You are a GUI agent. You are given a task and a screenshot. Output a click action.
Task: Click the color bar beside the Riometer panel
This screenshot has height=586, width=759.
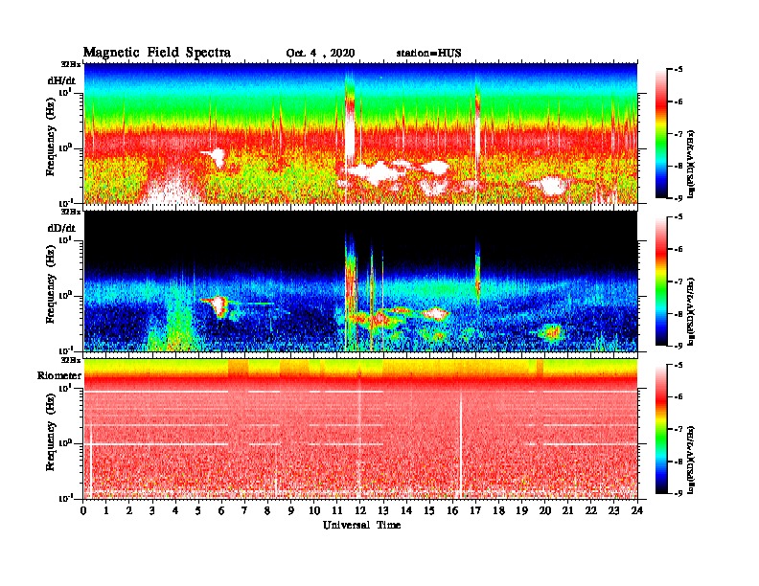pyautogui.click(x=661, y=429)
